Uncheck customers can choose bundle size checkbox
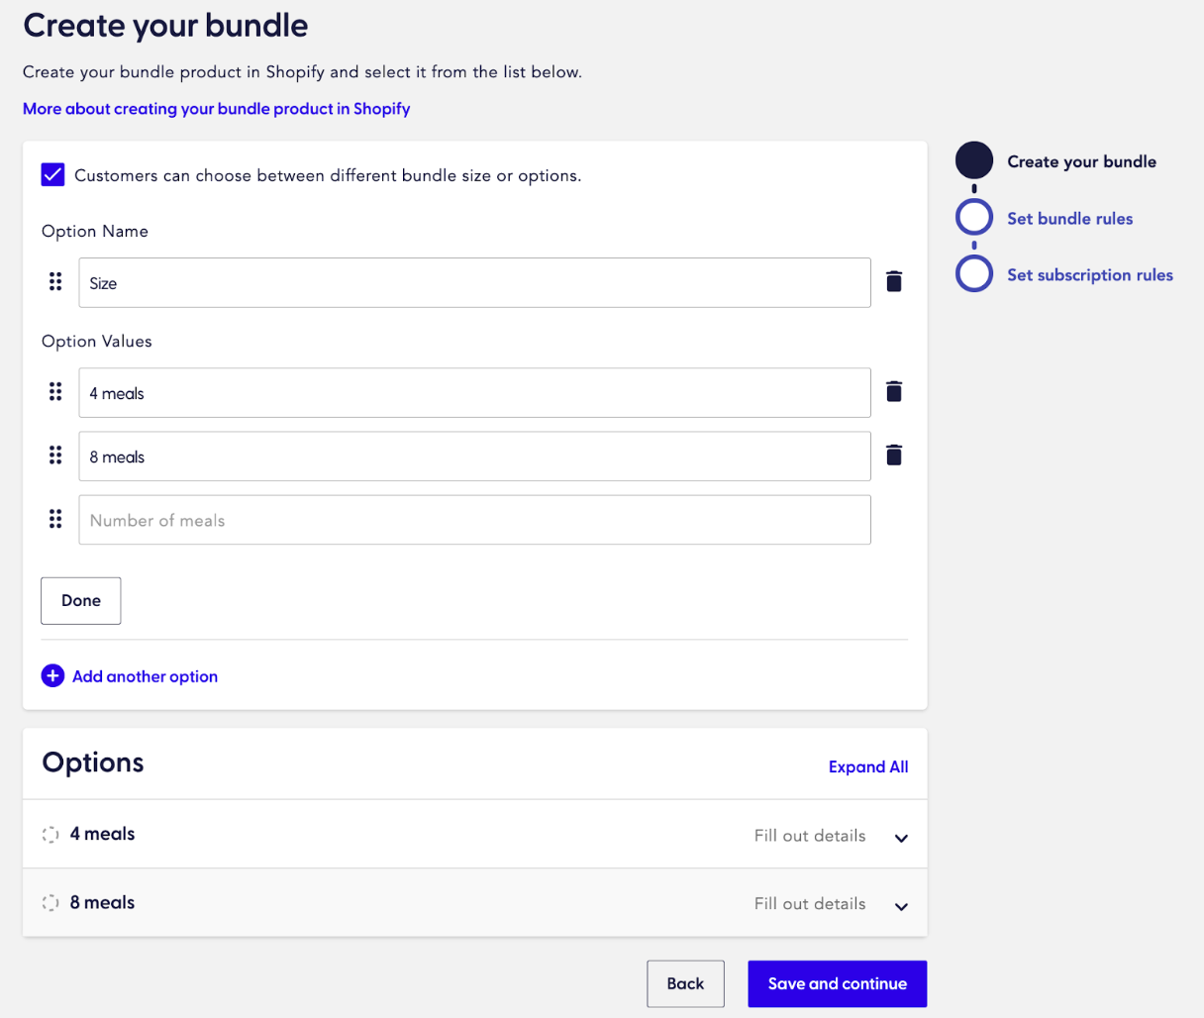Image resolution: width=1204 pixels, height=1018 pixels. tap(53, 175)
